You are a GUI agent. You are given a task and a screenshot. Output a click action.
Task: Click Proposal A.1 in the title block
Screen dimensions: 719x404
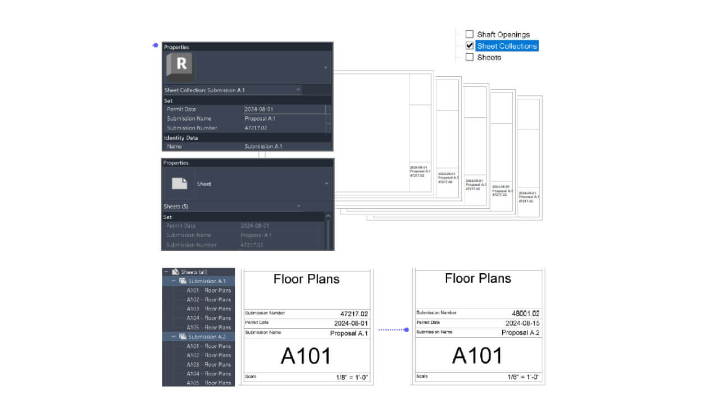tap(349, 333)
